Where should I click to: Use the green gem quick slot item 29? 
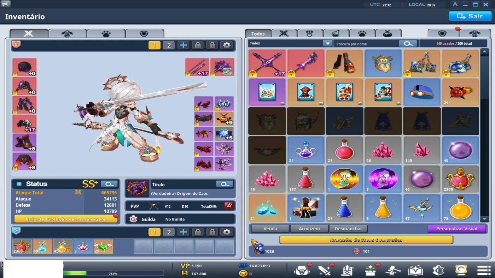tap(103, 247)
